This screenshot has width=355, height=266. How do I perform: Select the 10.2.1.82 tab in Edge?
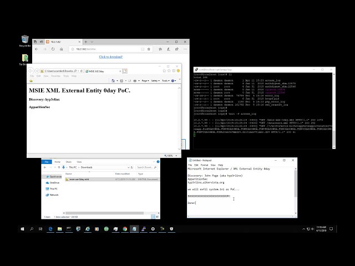coord(63,42)
